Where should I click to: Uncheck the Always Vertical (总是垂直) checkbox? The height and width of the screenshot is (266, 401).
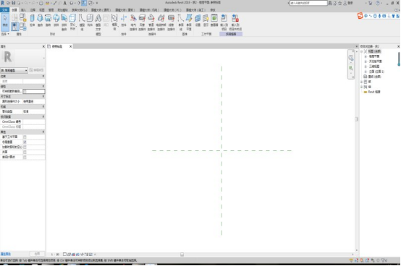coord(25,142)
